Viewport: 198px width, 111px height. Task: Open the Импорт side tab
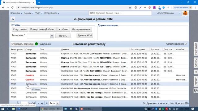point(196,81)
